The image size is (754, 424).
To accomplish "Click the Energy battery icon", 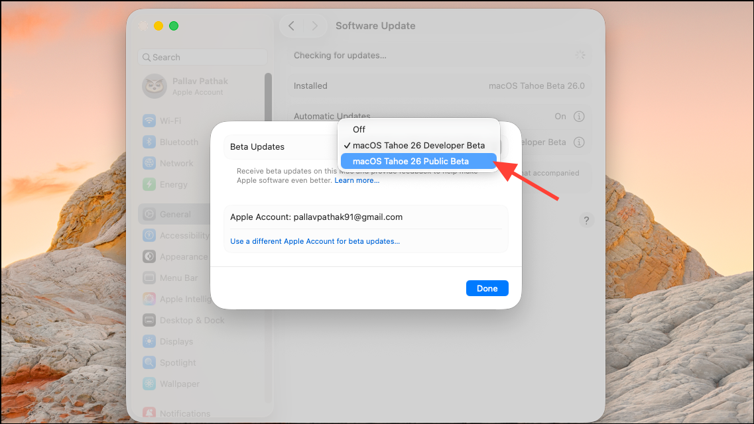I will point(149,184).
